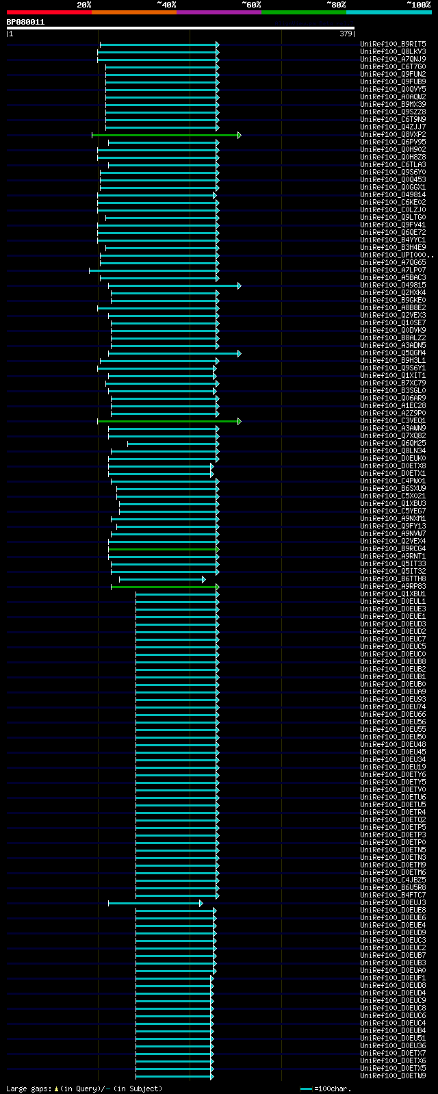Screen dimensions: 438x1094
Task: Select the UniRef100_Q5QGH4 label
Action: point(393,353)
